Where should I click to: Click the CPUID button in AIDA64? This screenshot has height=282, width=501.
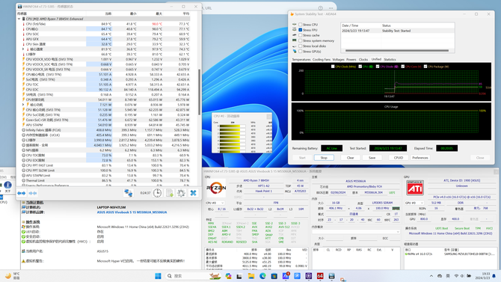(x=398, y=158)
